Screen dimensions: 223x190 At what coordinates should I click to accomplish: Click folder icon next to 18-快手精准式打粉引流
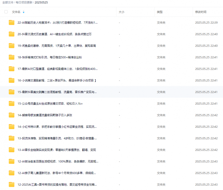[x=12, y=57]
